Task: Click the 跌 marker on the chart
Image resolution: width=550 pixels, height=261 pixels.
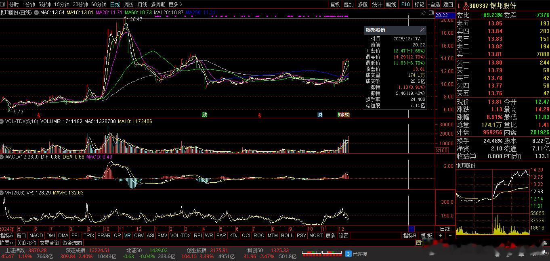Action: (x=205, y=115)
